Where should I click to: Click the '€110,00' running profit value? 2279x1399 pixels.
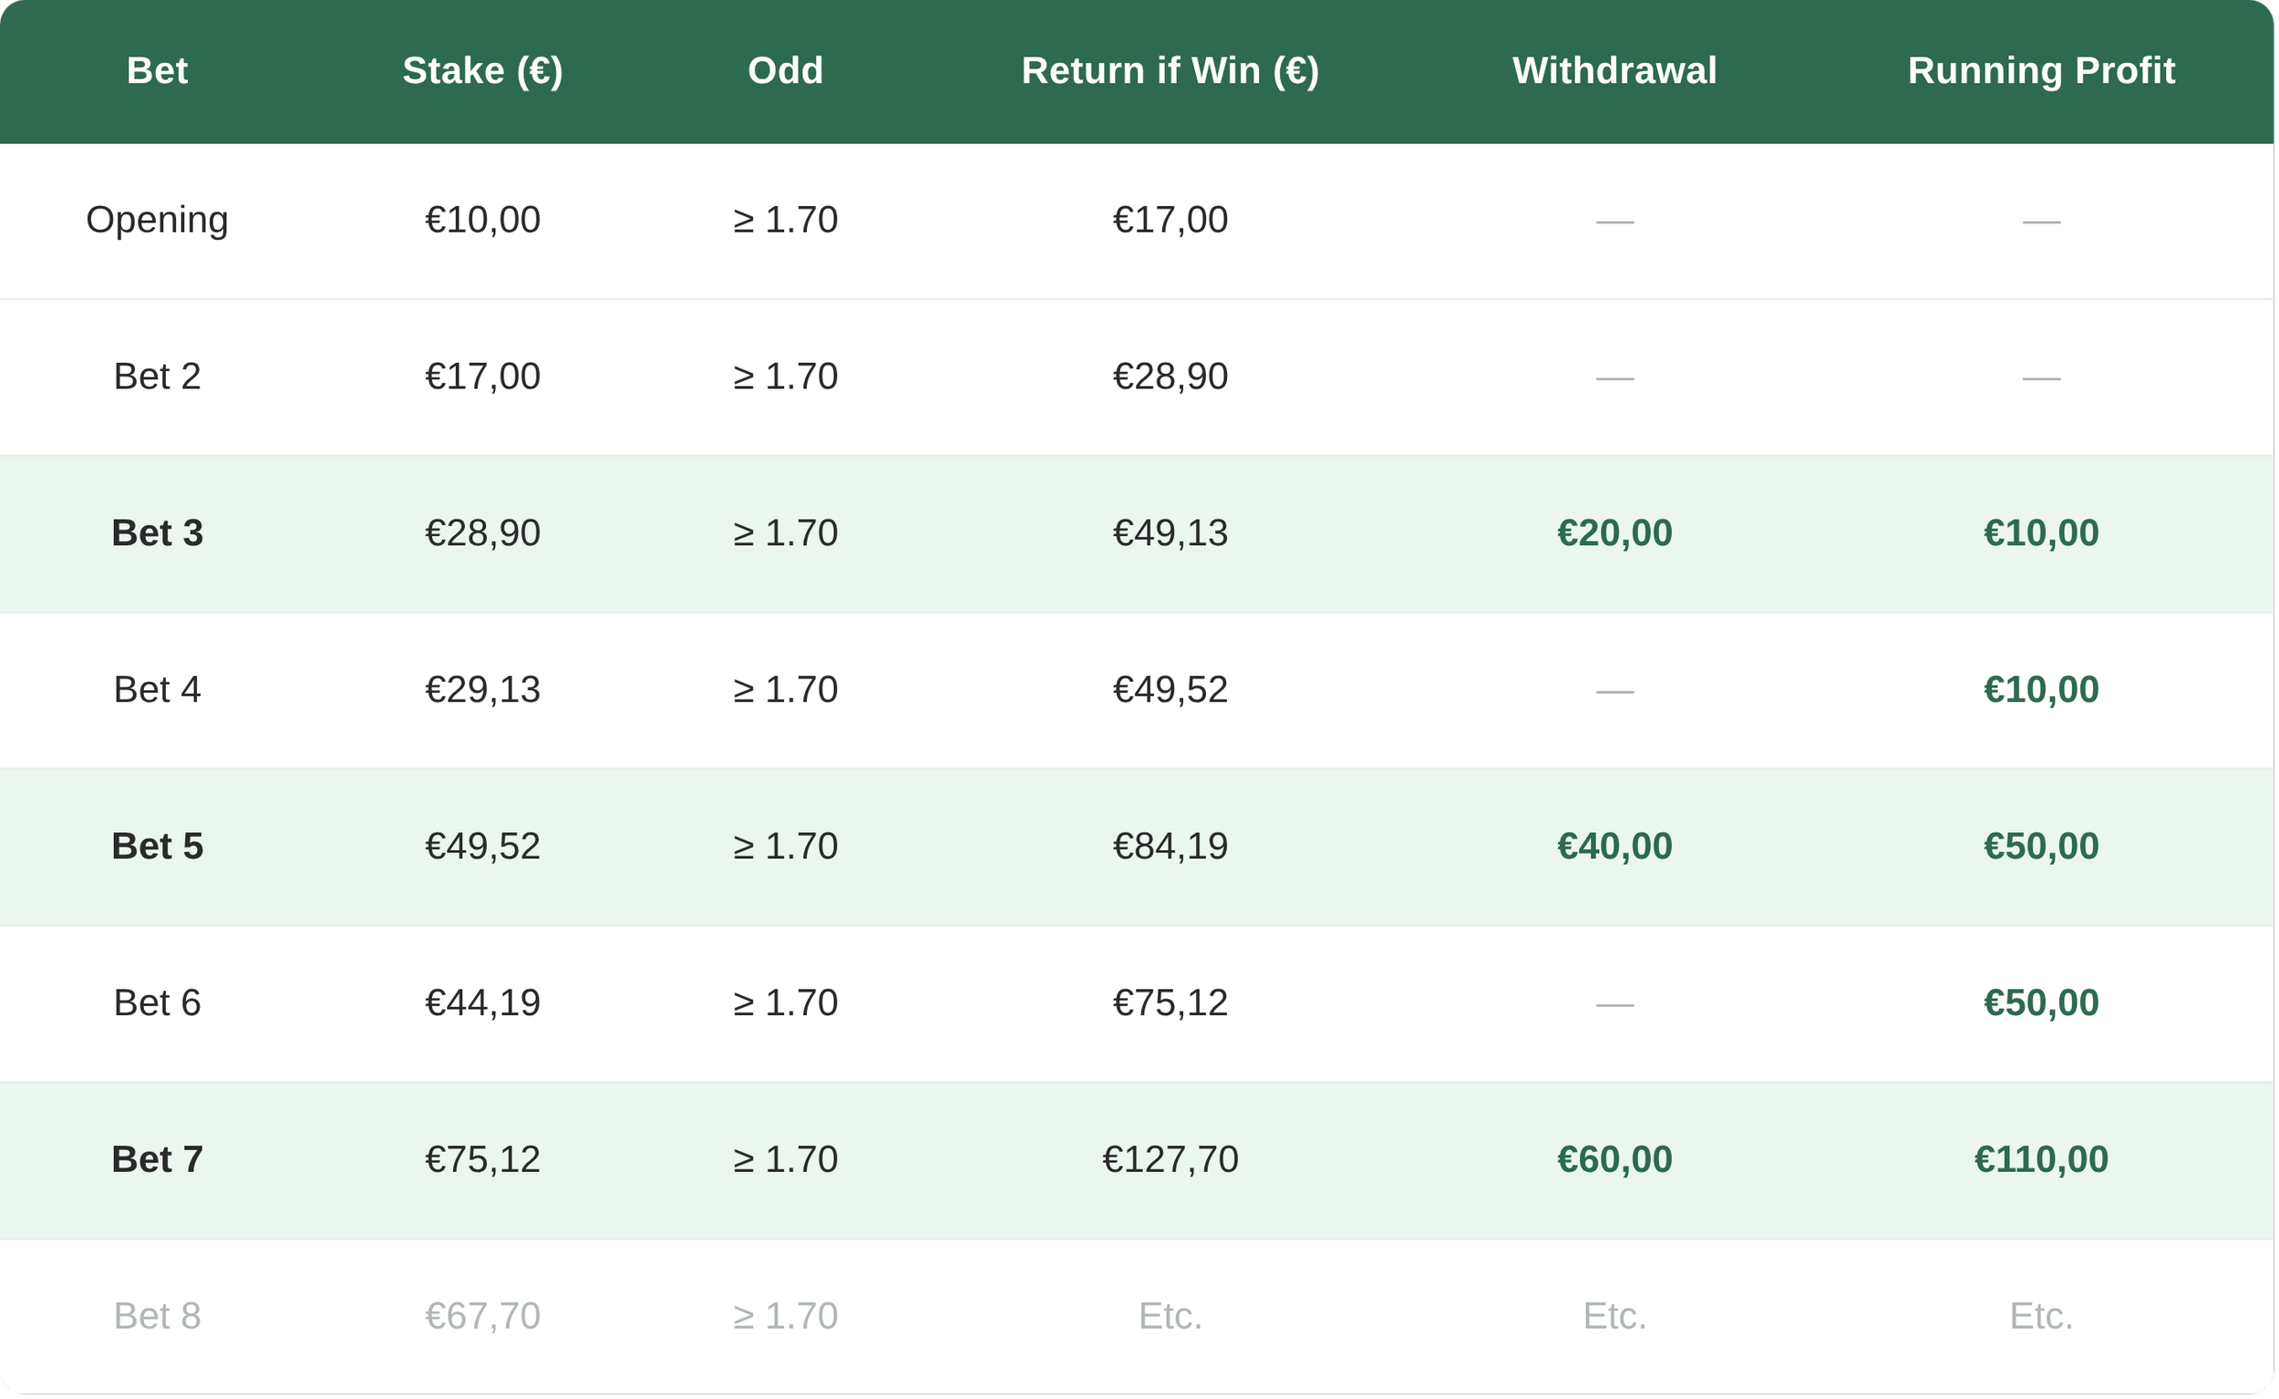click(2041, 1159)
